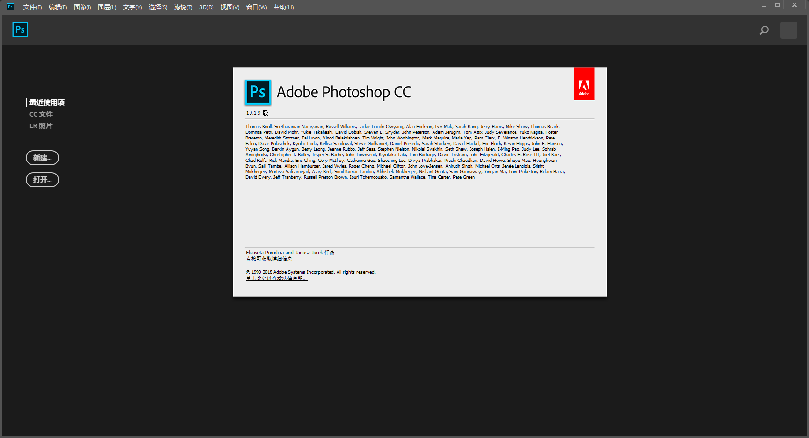
Task: Open the 滤镜(T) menu
Action: (183, 7)
